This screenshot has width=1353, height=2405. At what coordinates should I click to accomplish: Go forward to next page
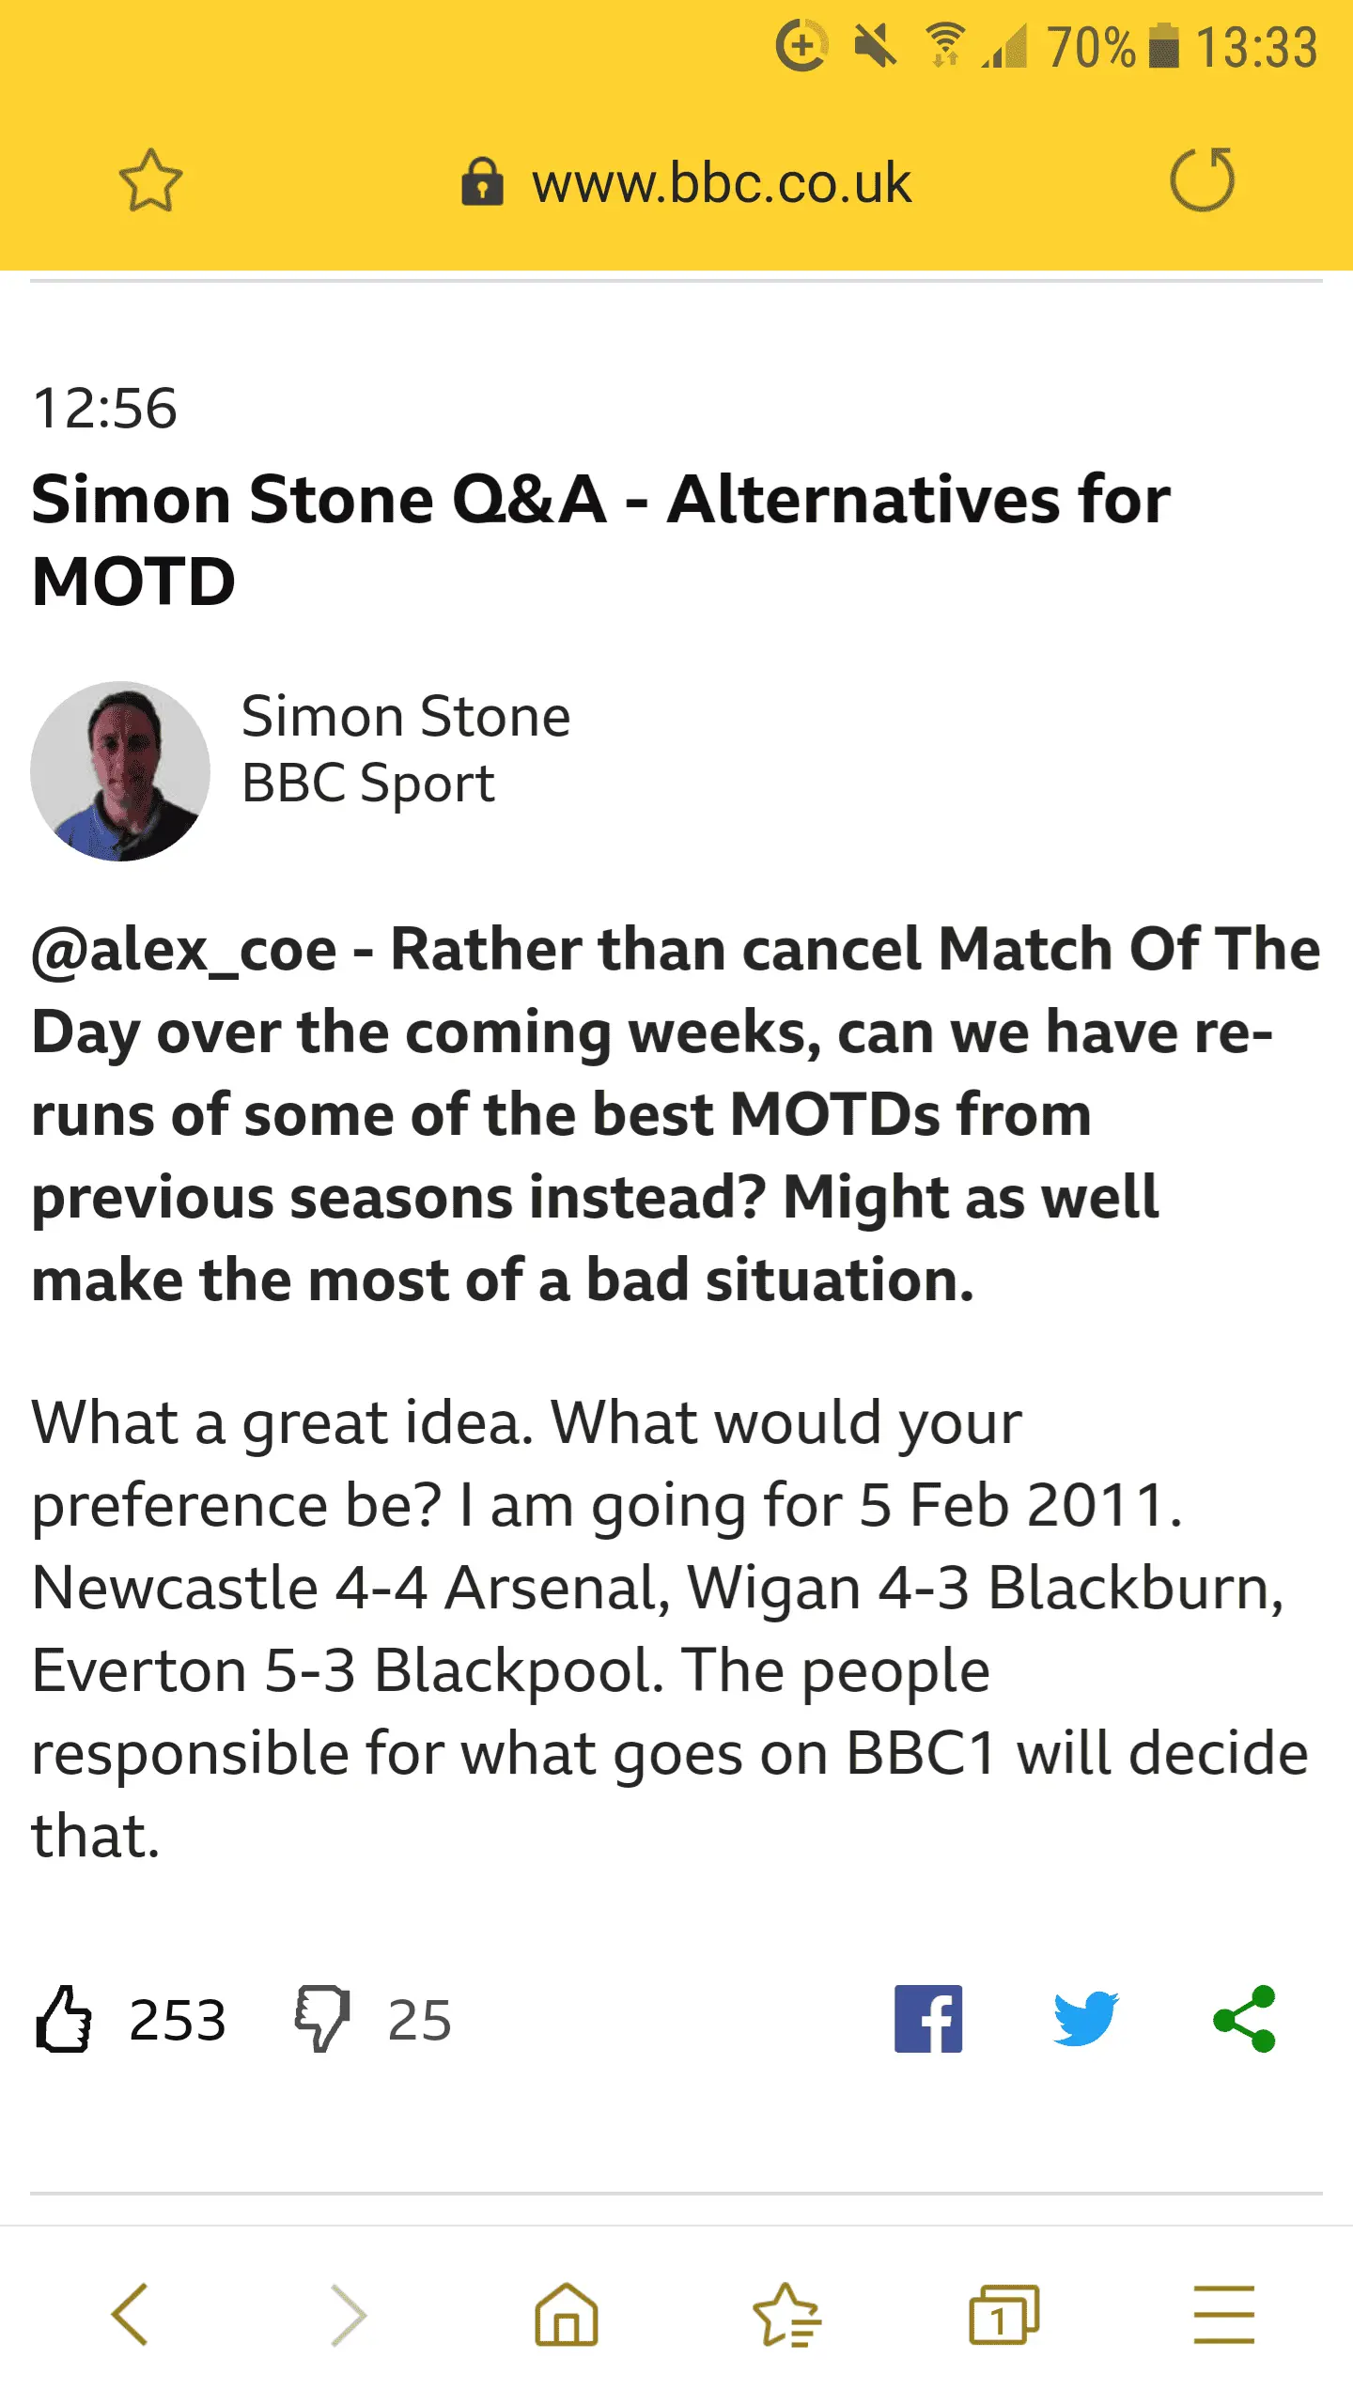[349, 2315]
